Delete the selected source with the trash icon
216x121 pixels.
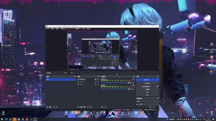click(x=81, y=107)
